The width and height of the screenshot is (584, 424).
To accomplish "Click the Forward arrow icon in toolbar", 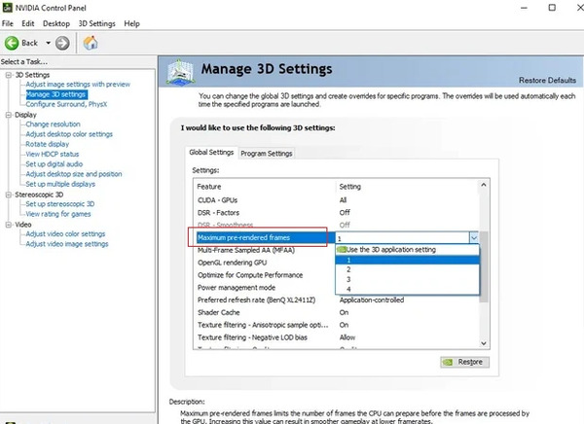I will [x=62, y=43].
